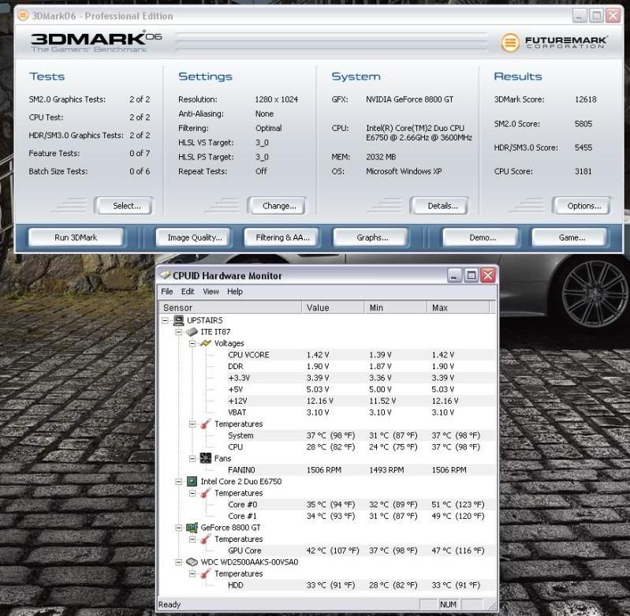Viewport: 630px width, 616px height.
Task: Open the View menu in Hardware Monitor
Action: [211, 291]
